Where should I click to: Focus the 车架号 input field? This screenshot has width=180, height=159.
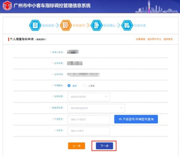(x=89, y=131)
